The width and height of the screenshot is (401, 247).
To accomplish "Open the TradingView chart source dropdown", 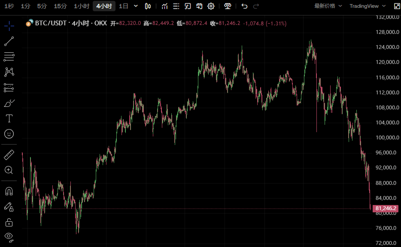I will click(366, 6).
